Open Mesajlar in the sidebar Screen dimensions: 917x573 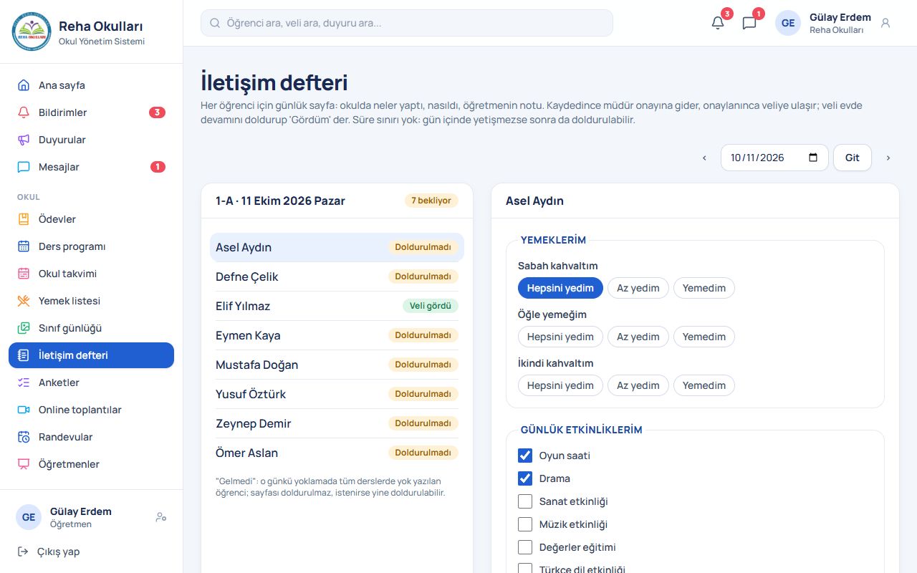(91, 167)
